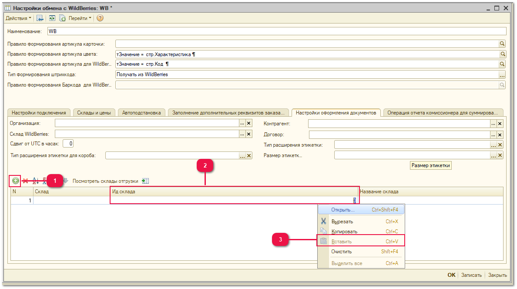The height and width of the screenshot is (289, 517).
Task: Open Тип расширения этикетки selection ellipsis
Action: pos(493,145)
